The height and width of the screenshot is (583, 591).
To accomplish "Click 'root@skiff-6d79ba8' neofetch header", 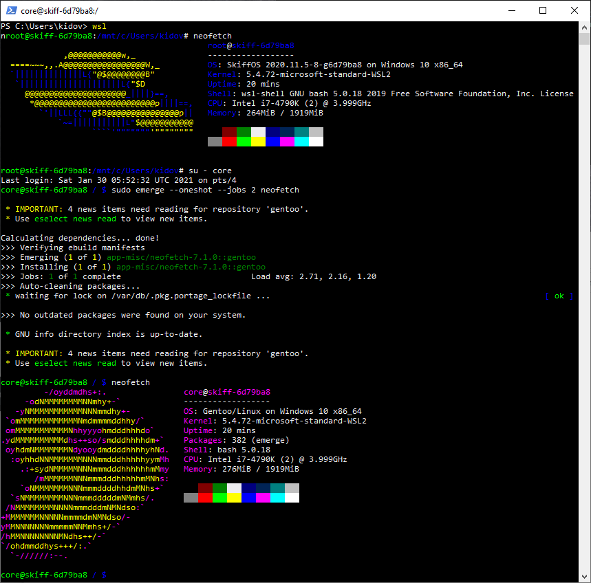I will click(250, 45).
